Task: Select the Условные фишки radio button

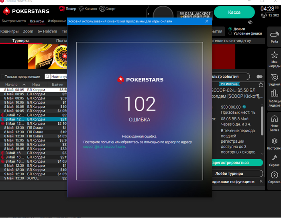Action: click(x=230, y=33)
